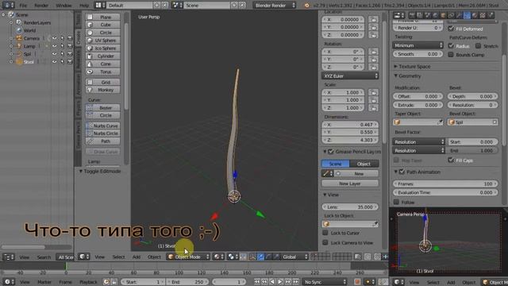Toggle Camera visibility eye in outliner
This screenshot has height=286, width=508.
click(55, 38)
